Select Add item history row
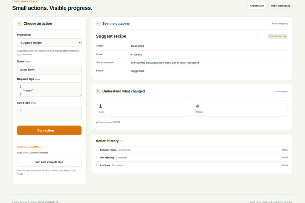Image resolution: width=305 pixels, height=203 pixels. tap(192, 165)
